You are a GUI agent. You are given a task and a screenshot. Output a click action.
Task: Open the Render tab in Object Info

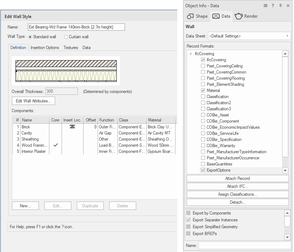coord(246,16)
